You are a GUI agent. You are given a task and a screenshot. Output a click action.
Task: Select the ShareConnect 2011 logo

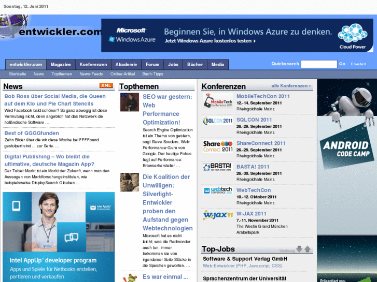tap(217, 146)
